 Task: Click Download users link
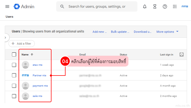(x=142, y=32)
